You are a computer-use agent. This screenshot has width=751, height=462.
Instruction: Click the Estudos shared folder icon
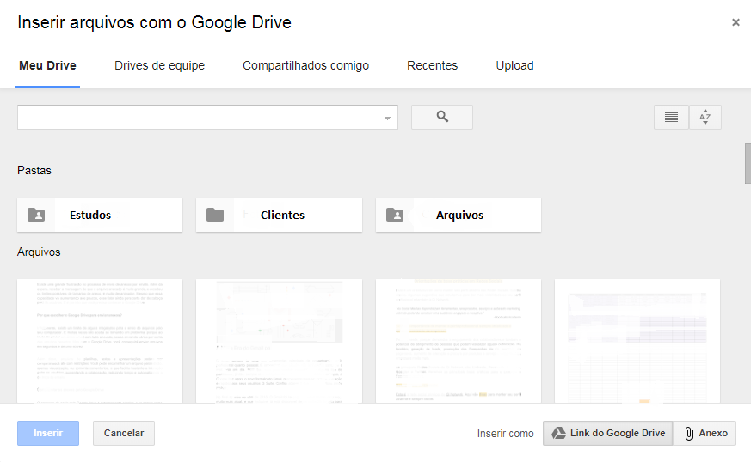click(36, 215)
